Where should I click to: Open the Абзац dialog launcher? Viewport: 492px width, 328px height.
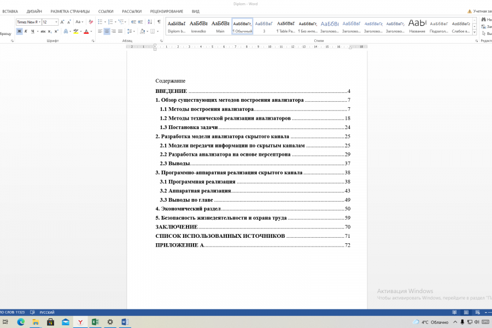161,41
